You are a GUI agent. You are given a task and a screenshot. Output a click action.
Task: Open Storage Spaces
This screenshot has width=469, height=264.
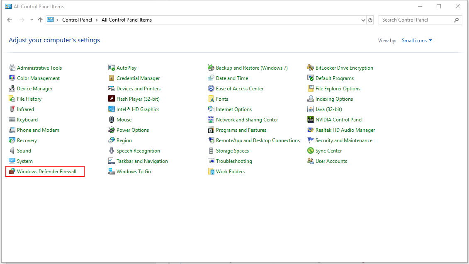pos(232,151)
